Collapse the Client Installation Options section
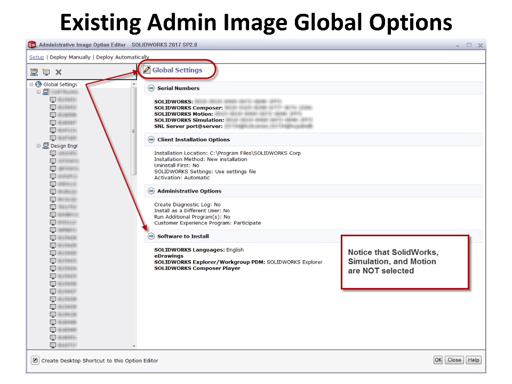The image size is (512, 384). tap(151, 139)
